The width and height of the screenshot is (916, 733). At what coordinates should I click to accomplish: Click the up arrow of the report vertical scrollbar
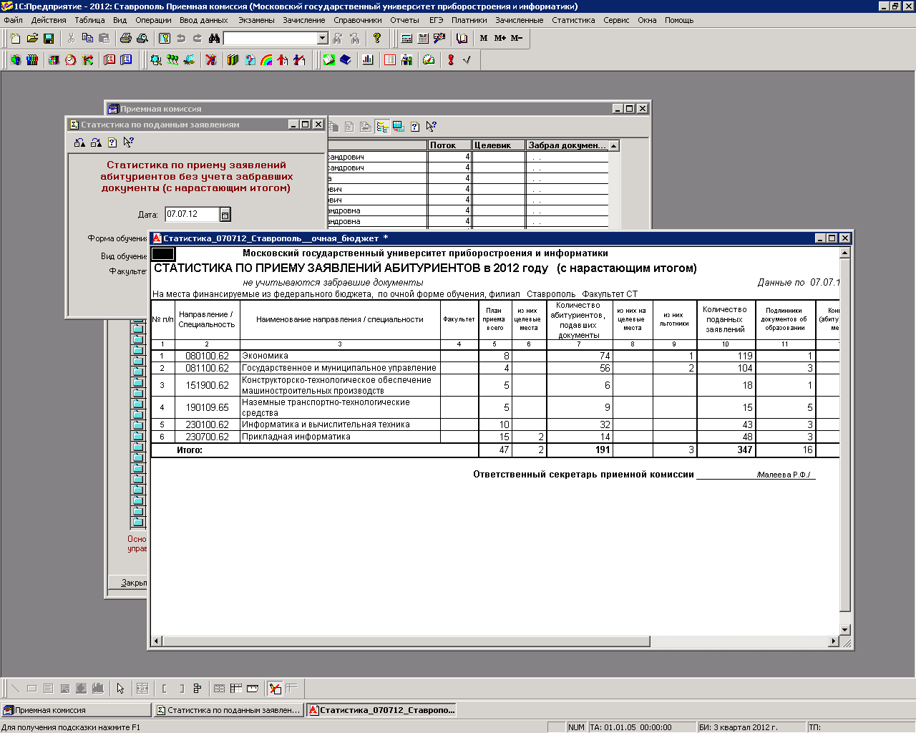tap(845, 253)
